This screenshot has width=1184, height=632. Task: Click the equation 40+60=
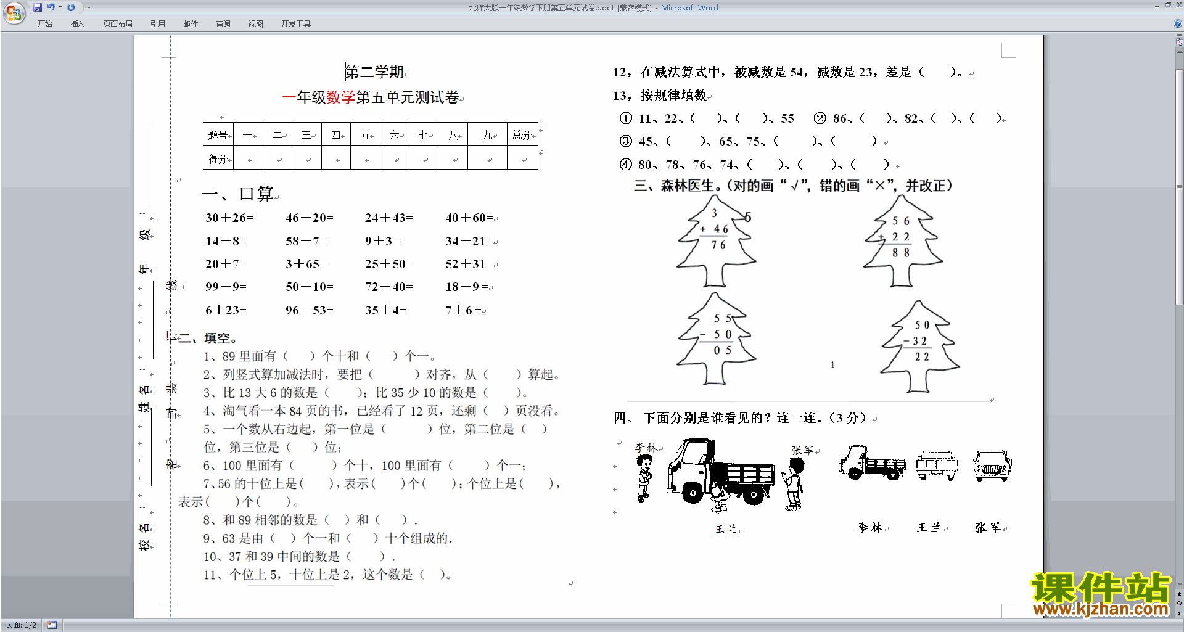tap(470, 218)
